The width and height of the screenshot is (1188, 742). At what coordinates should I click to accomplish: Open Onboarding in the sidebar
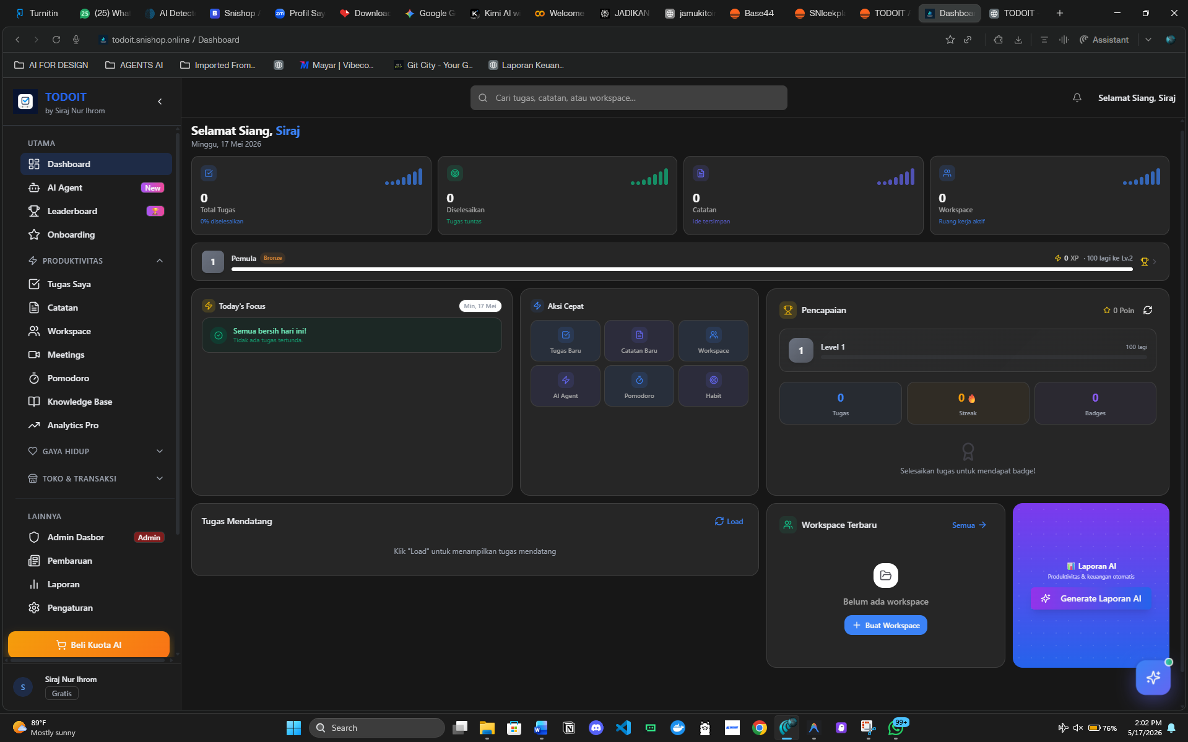click(96, 235)
